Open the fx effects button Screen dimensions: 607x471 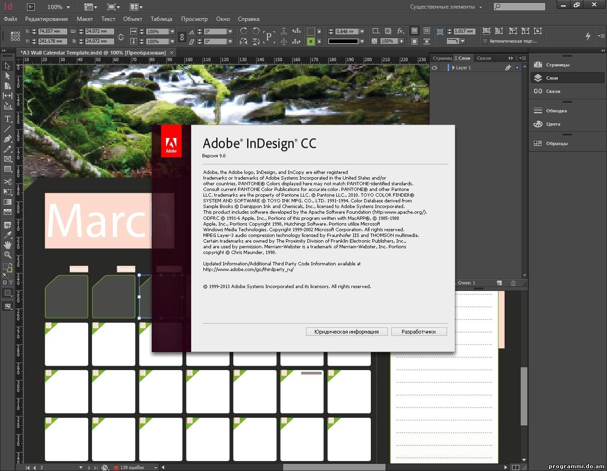(x=401, y=31)
